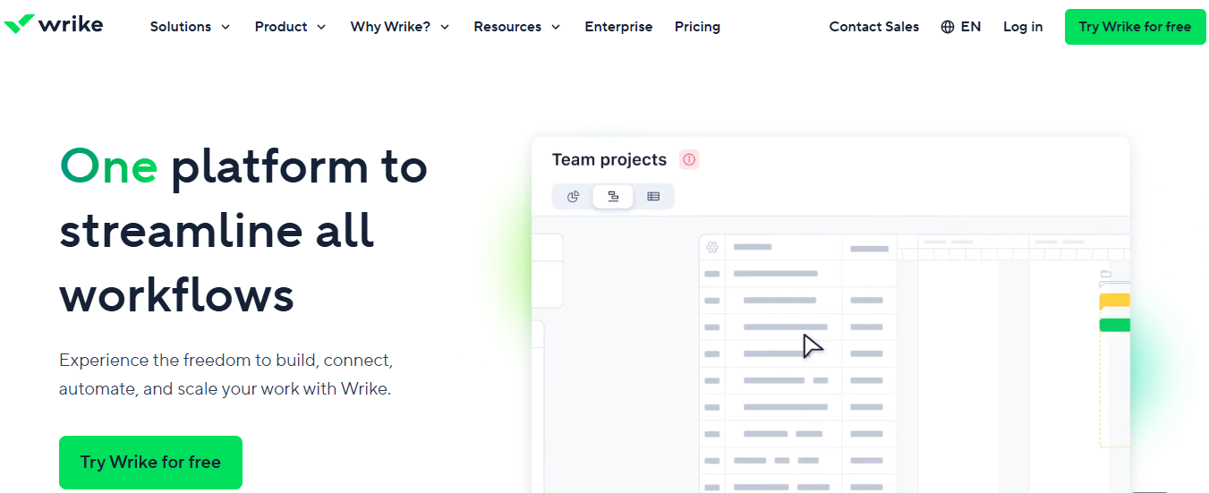The height and width of the screenshot is (493, 1209).
Task: Expand the Resources menu
Action: tap(517, 27)
